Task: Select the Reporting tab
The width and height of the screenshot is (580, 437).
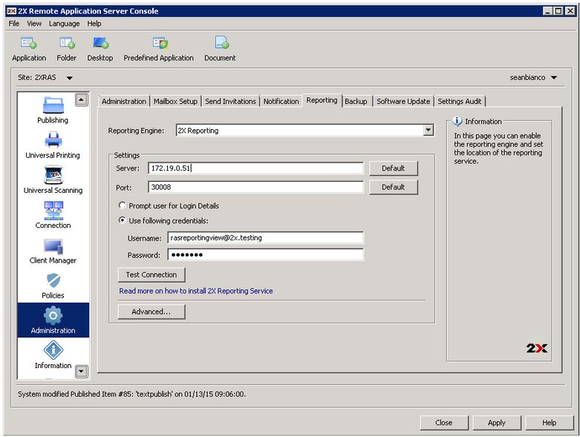Action: tap(322, 100)
